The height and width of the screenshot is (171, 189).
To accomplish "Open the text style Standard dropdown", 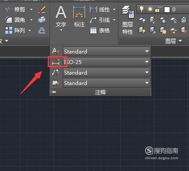I will (107, 51).
